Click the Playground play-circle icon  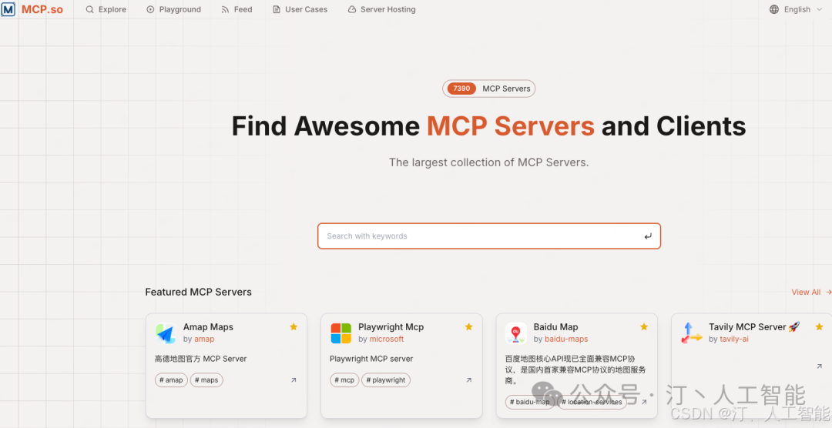[151, 9]
